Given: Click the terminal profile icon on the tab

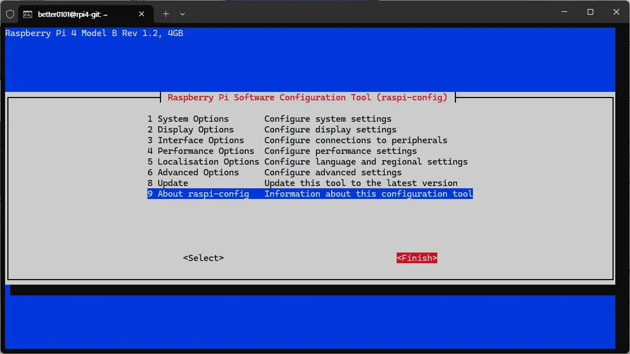Looking at the screenshot, I should (27, 15).
